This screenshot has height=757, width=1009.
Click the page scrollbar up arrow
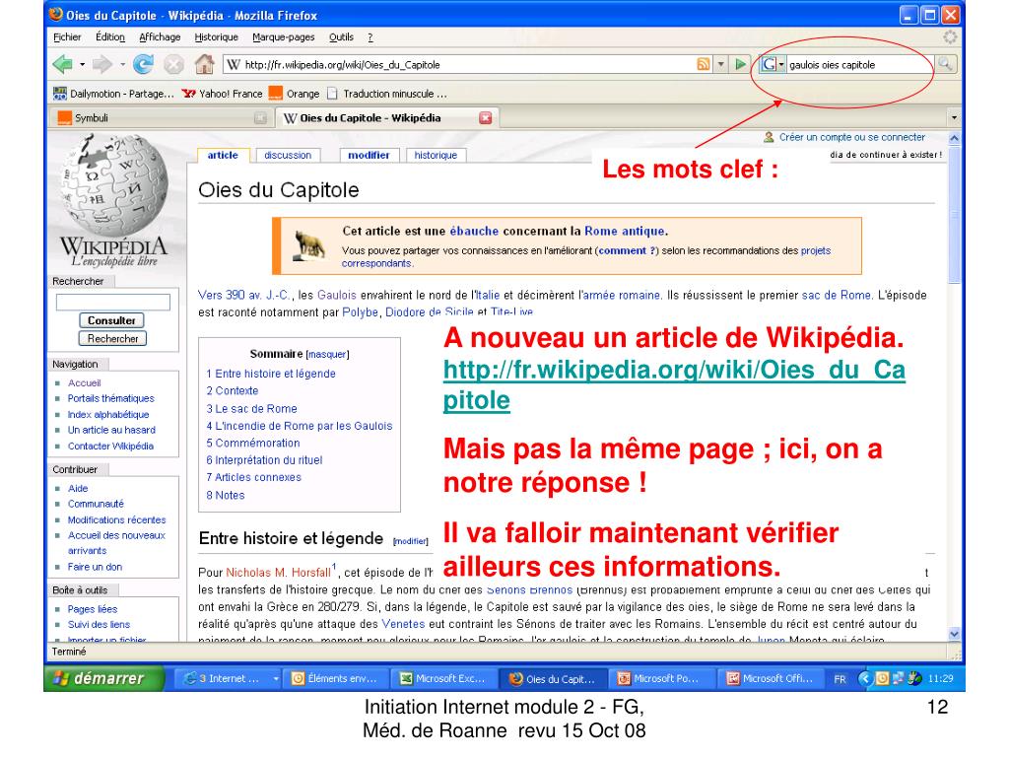[954, 138]
